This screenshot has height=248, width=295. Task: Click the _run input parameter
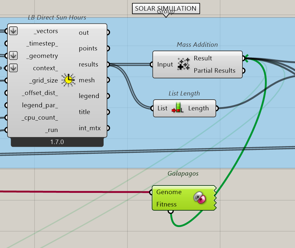pos(51,130)
